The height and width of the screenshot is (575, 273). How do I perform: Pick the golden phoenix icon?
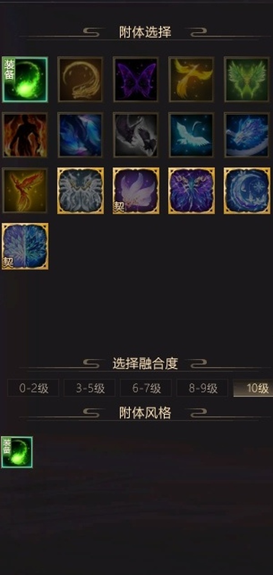tap(191, 79)
